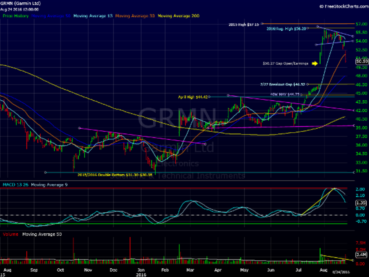Viewport: 369px width, 277px height.
Task: Select the 2.80 MACD axis label
Action: [x=360, y=190]
